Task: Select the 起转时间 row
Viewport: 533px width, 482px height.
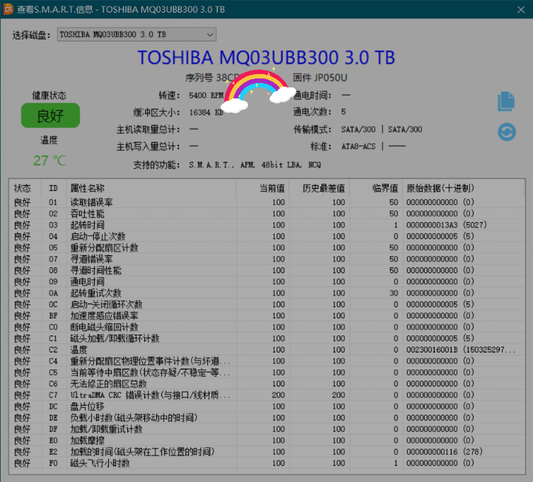Action: click(x=266, y=225)
